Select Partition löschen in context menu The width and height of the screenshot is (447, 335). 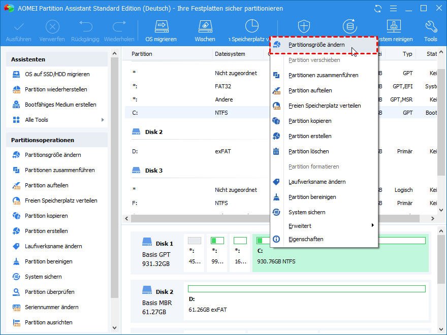tap(324, 152)
